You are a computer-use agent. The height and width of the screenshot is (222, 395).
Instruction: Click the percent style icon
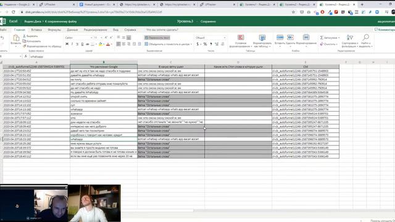[205, 44]
